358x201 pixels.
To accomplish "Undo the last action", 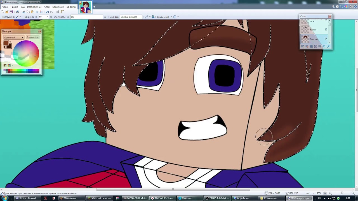I will (x=47, y=12).
